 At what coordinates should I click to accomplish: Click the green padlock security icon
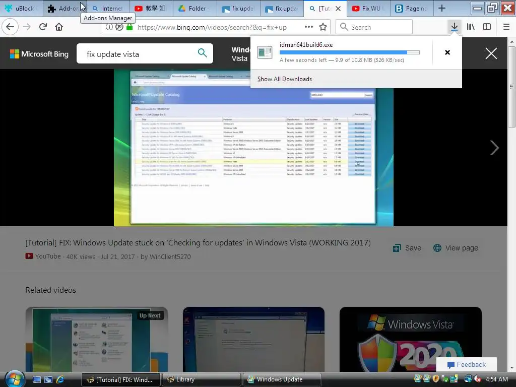tap(130, 27)
